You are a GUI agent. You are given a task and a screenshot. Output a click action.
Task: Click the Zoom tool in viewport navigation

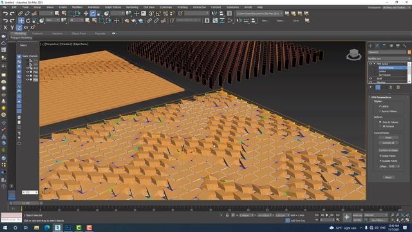click(393, 215)
